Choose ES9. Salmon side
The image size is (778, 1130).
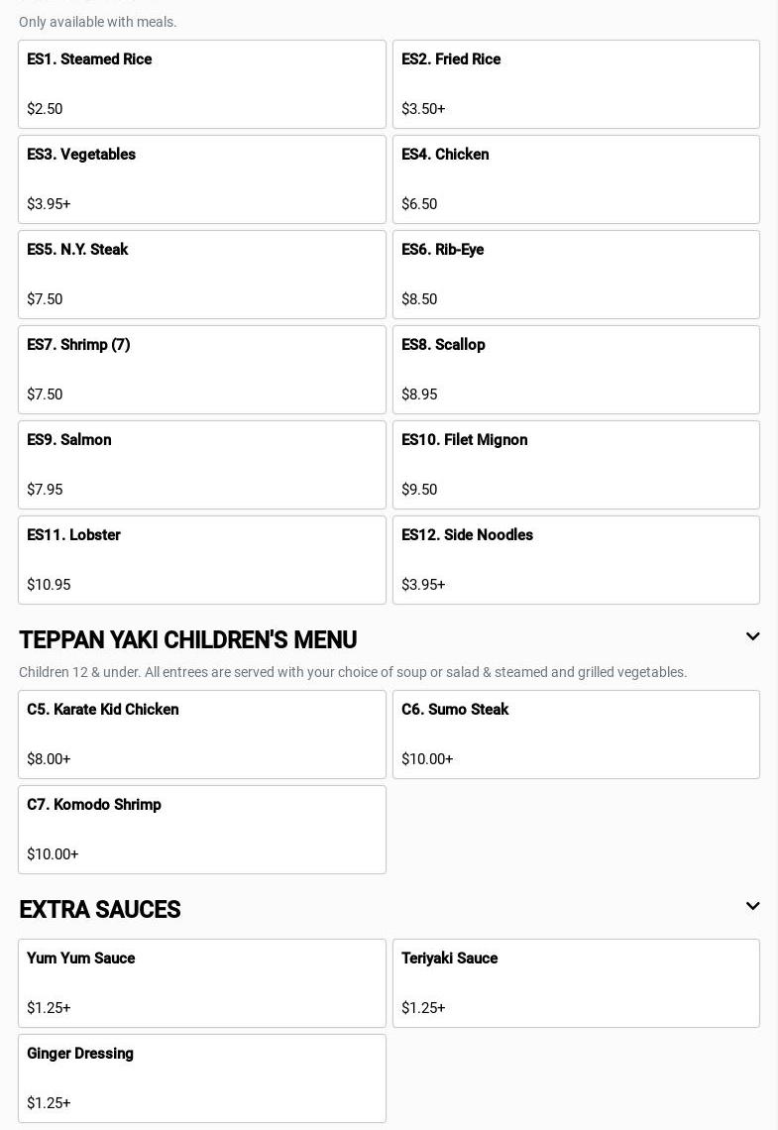[x=202, y=465]
